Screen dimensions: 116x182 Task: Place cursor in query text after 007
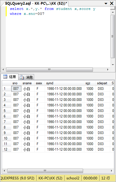pyautogui.click(x=44, y=14)
